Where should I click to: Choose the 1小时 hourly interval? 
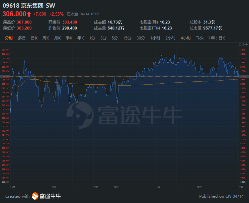click(155, 38)
